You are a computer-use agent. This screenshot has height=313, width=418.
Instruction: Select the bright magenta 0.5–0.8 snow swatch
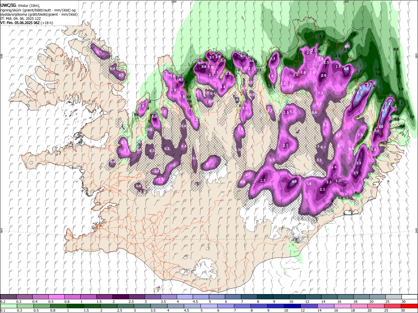click(x=56, y=297)
